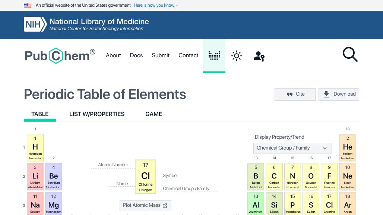The width and height of the screenshot is (383, 215).
Task: Open the Contact menu item
Action: [x=188, y=55]
